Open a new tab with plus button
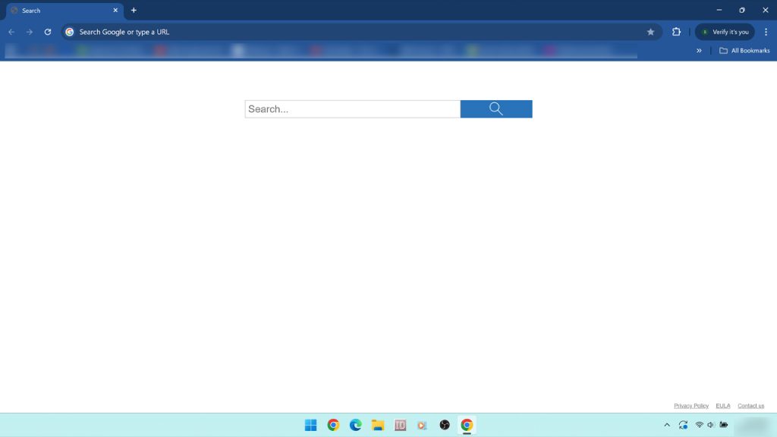777x437 pixels. coord(134,11)
